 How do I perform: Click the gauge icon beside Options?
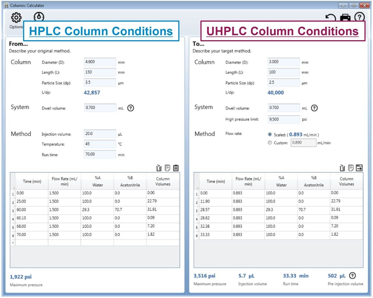tap(39, 17)
